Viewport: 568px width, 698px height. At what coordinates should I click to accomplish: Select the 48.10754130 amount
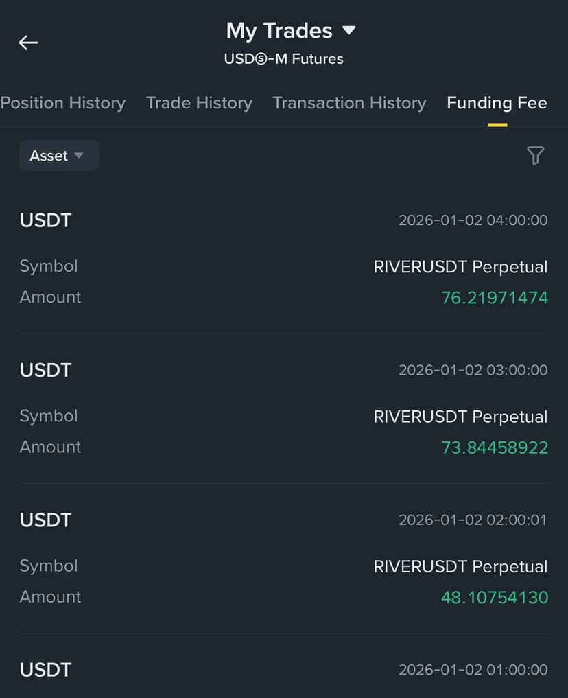coord(494,597)
